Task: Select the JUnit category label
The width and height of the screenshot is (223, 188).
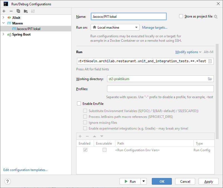Action: tap(16, 18)
